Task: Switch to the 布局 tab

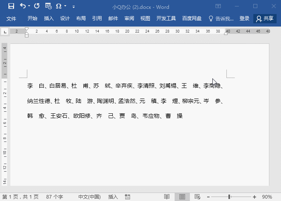Action: pyautogui.click(x=81, y=18)
